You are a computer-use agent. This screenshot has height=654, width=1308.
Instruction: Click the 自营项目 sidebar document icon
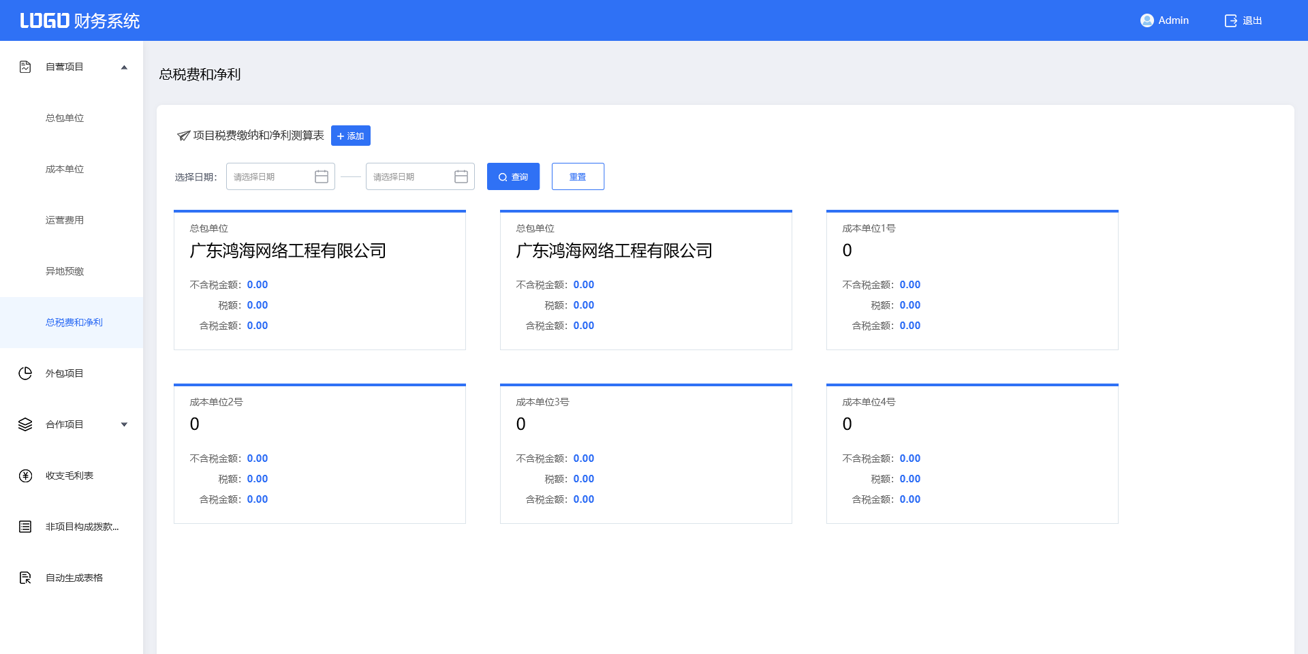(x=25, y=67)
